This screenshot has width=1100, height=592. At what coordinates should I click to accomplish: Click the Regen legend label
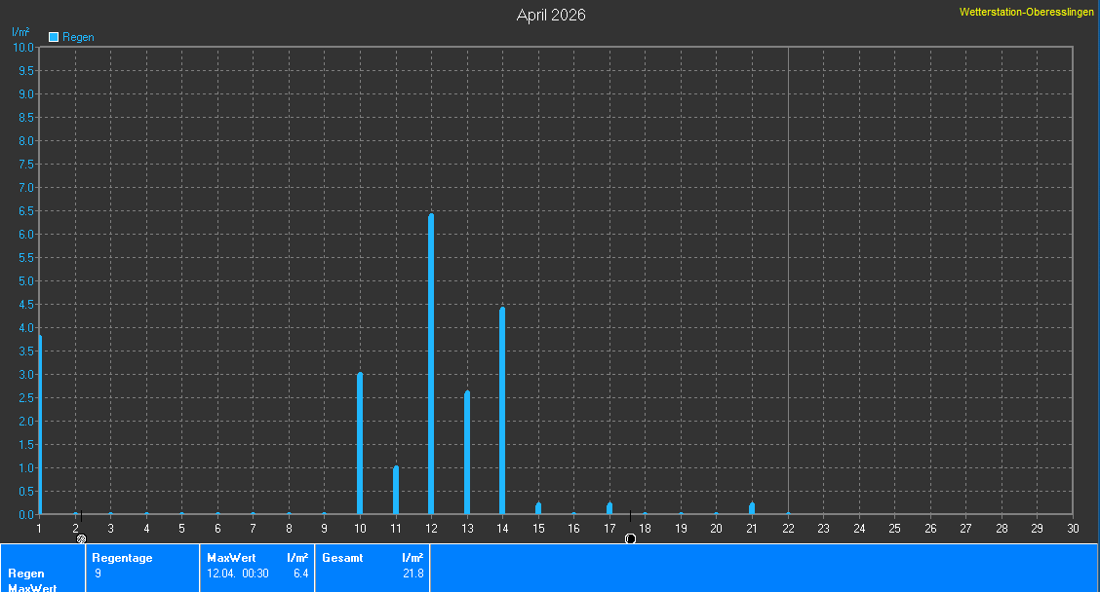[78, 37]
